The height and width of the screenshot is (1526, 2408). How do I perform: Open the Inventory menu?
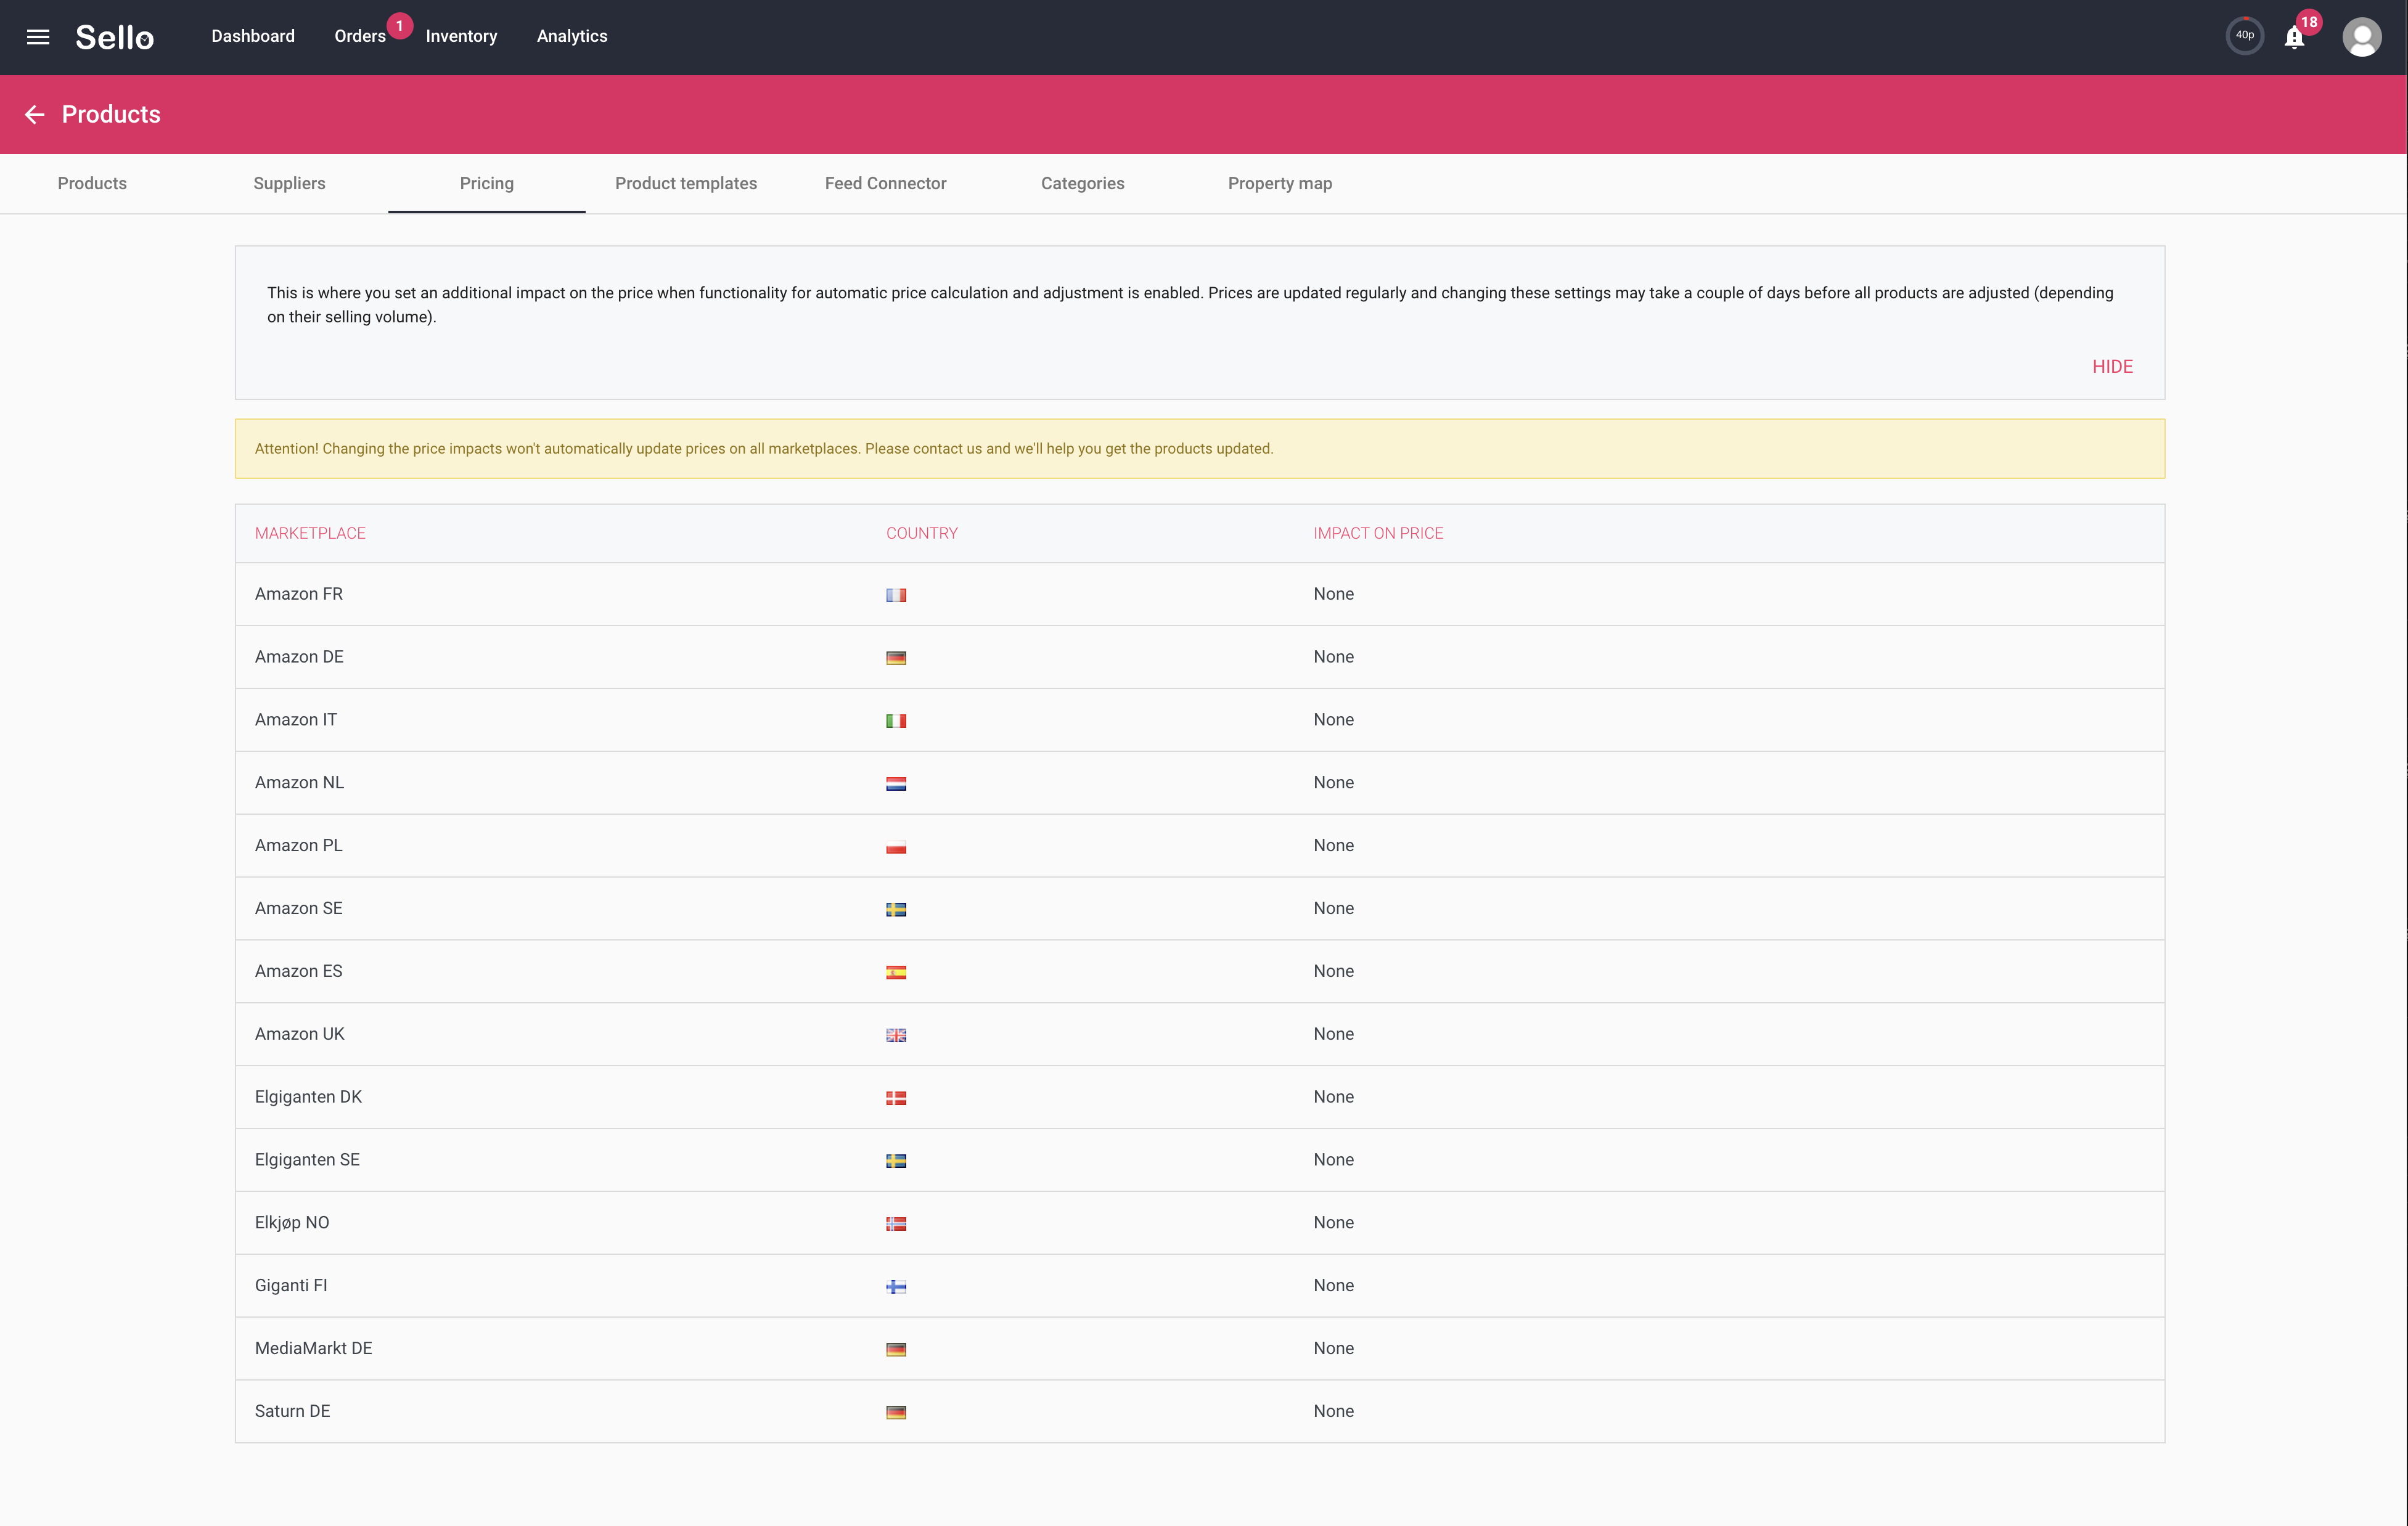point(461,36)
